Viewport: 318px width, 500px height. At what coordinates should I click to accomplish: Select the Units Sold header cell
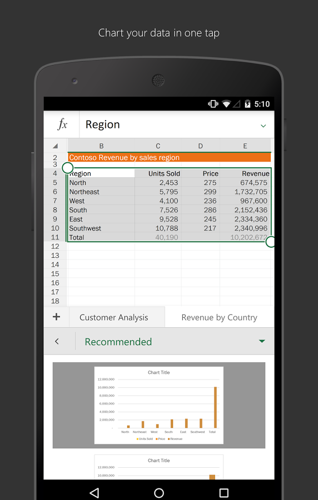[x=158, y=173]
